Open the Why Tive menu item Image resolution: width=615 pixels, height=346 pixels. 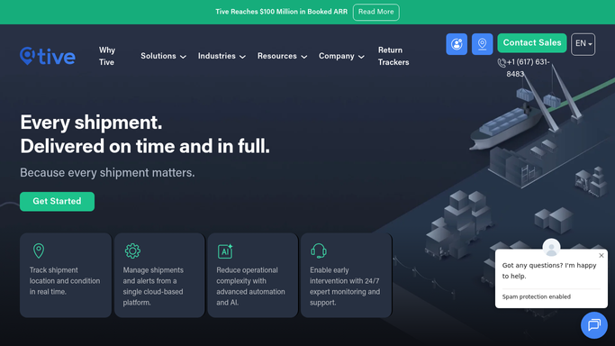106,56
